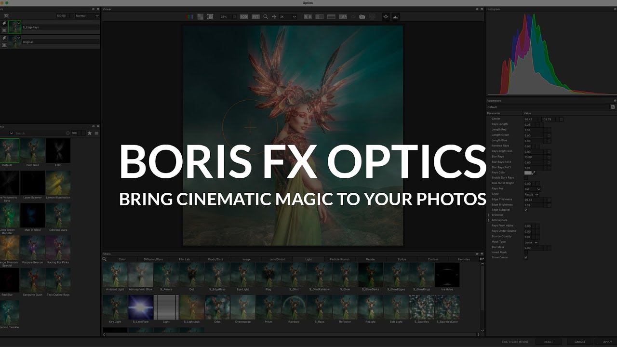617x347 pixels.
Task: Click the filters search magnifier icon
Action: pos(105,259)
